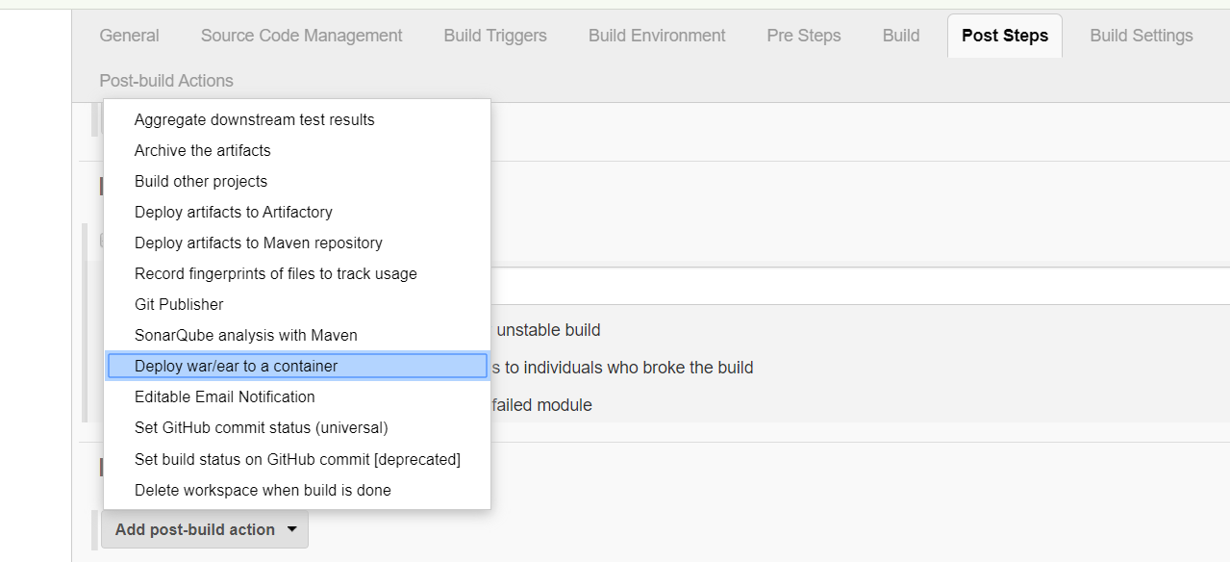The image size is (1230, 562).
Task: Switch to the Build tab
Action: pyautogui.click(x=901, y=36)
